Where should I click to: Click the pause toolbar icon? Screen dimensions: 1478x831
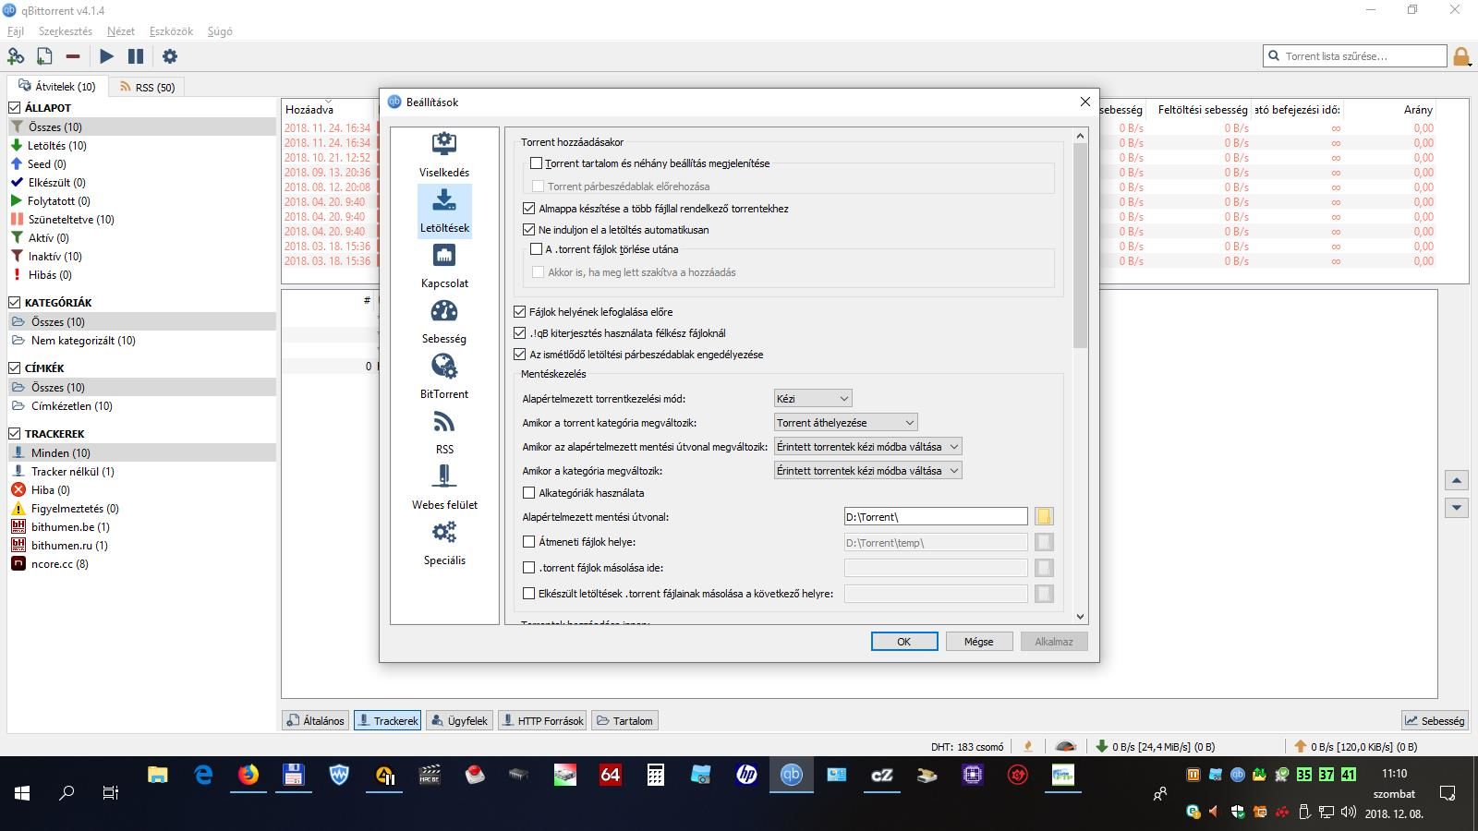point(136,56)
